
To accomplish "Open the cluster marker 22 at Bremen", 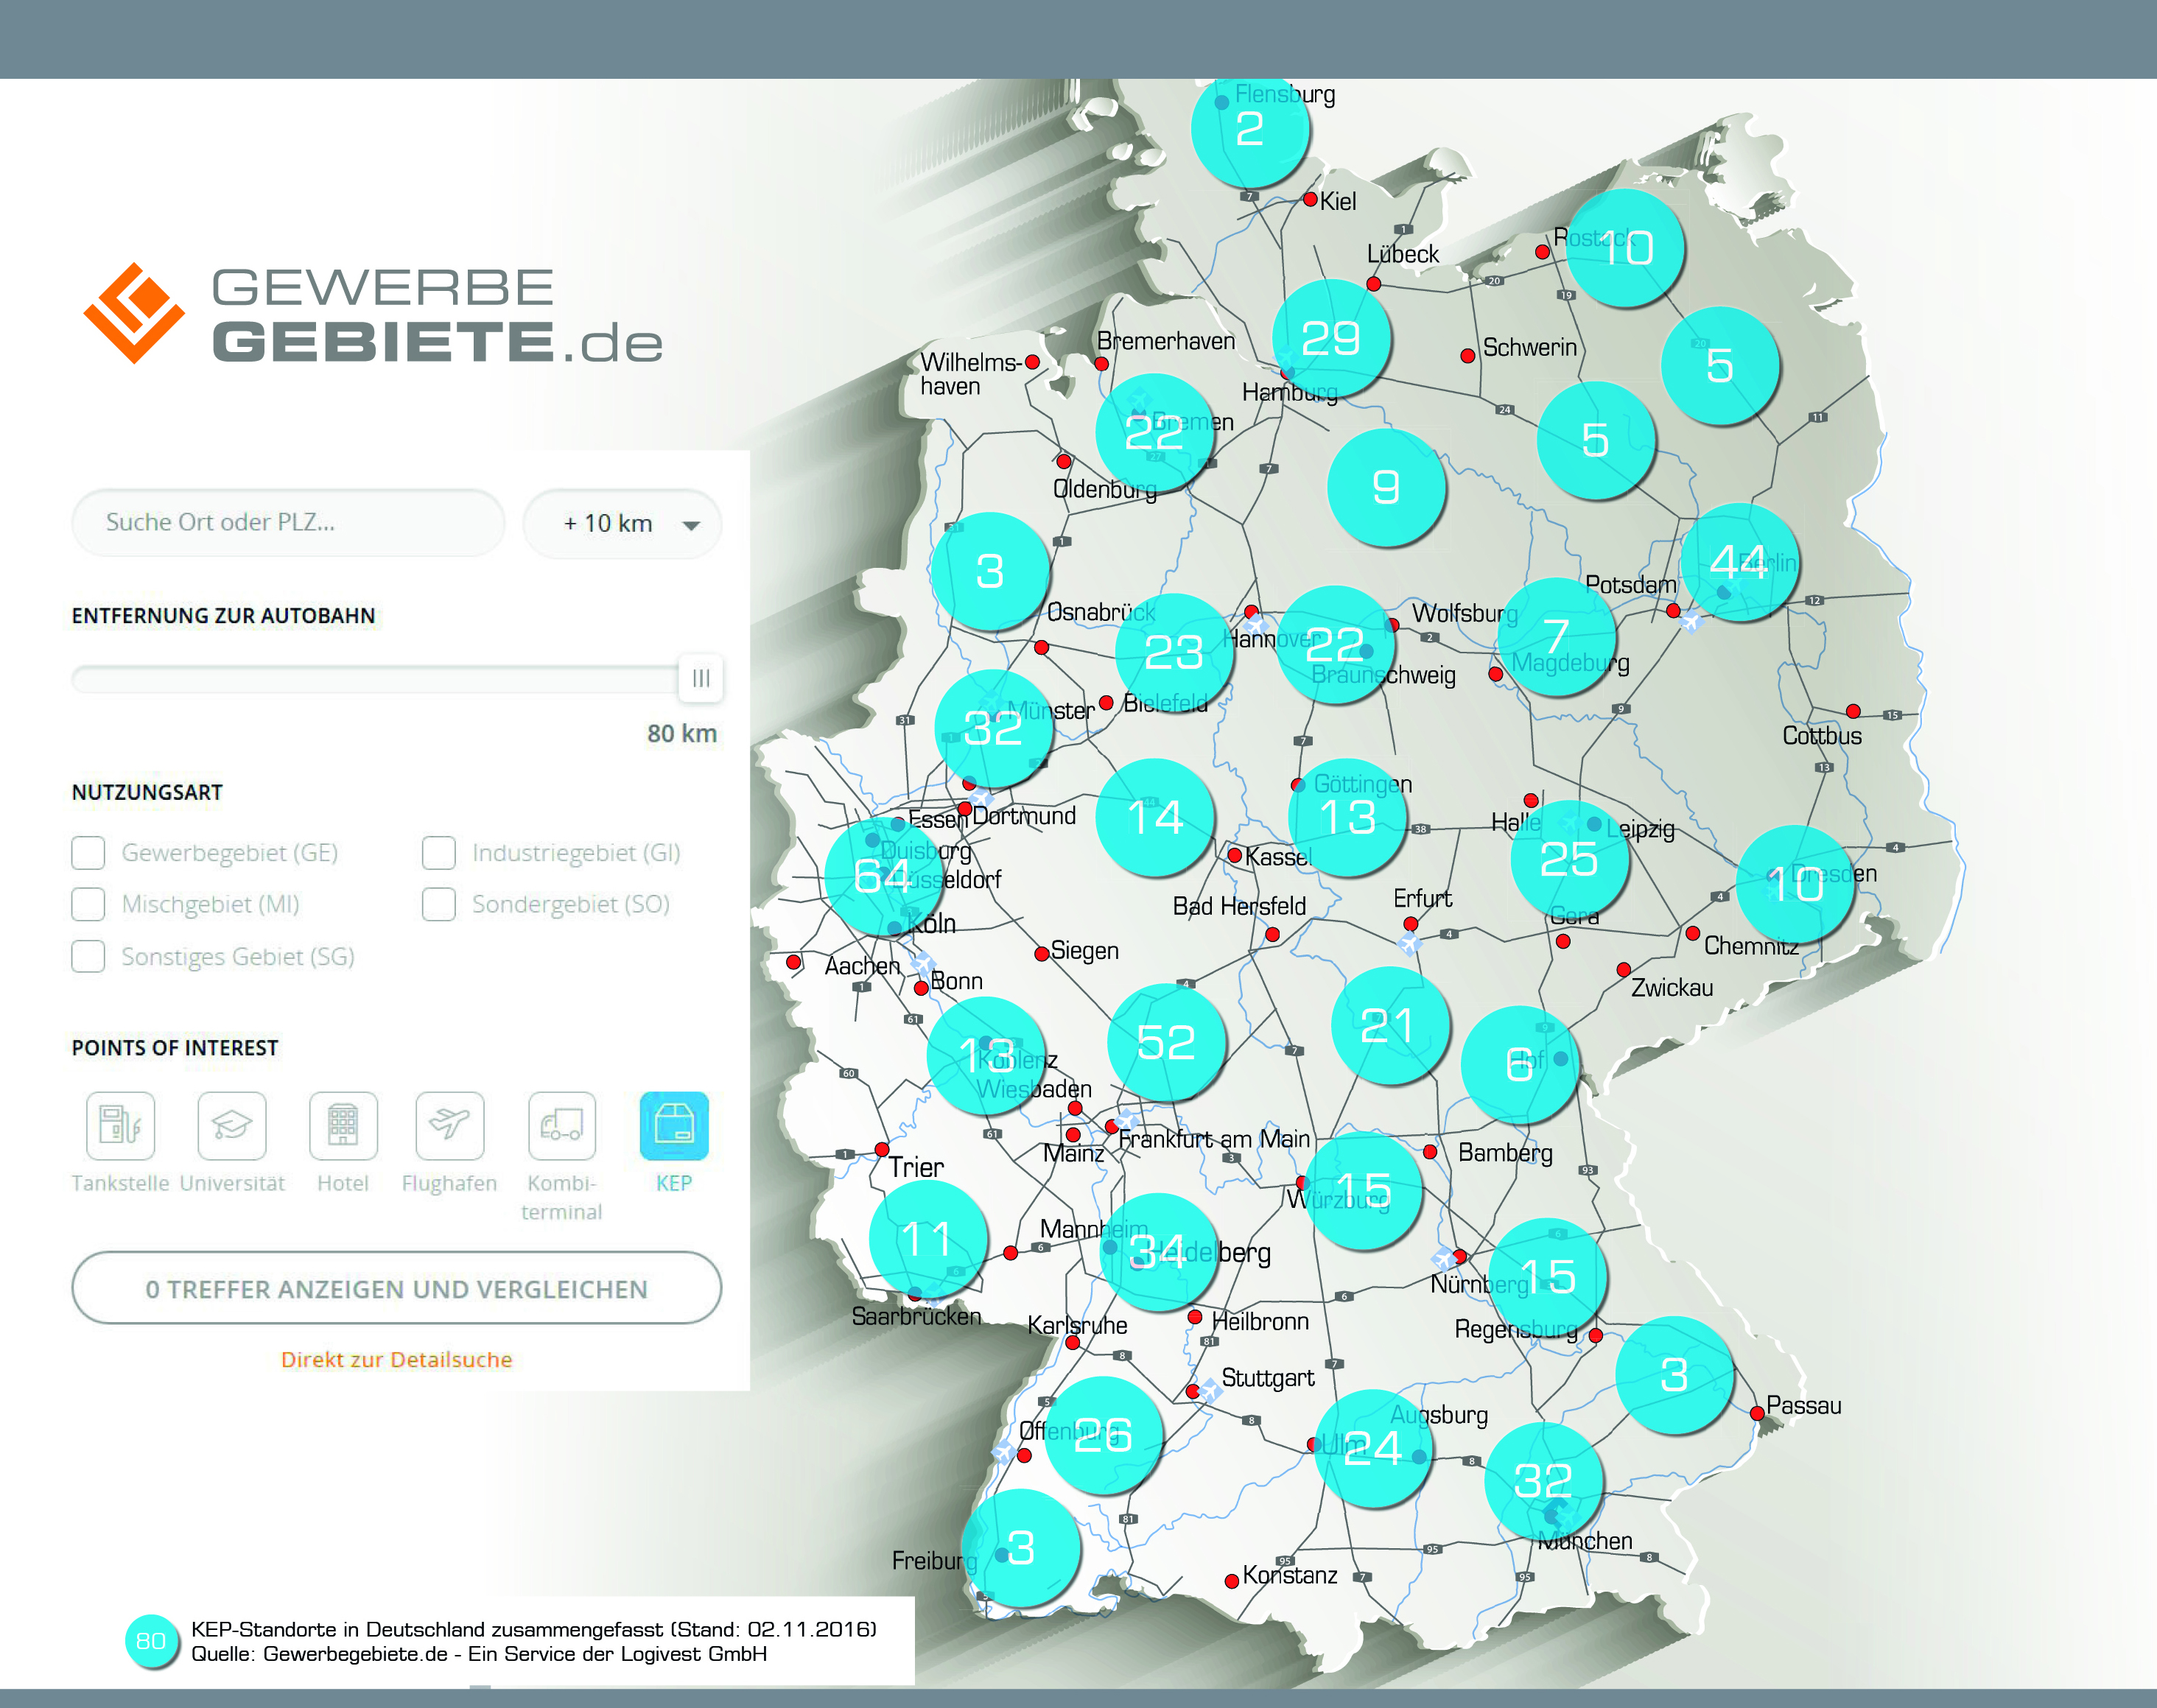I will pos(1155,433).
